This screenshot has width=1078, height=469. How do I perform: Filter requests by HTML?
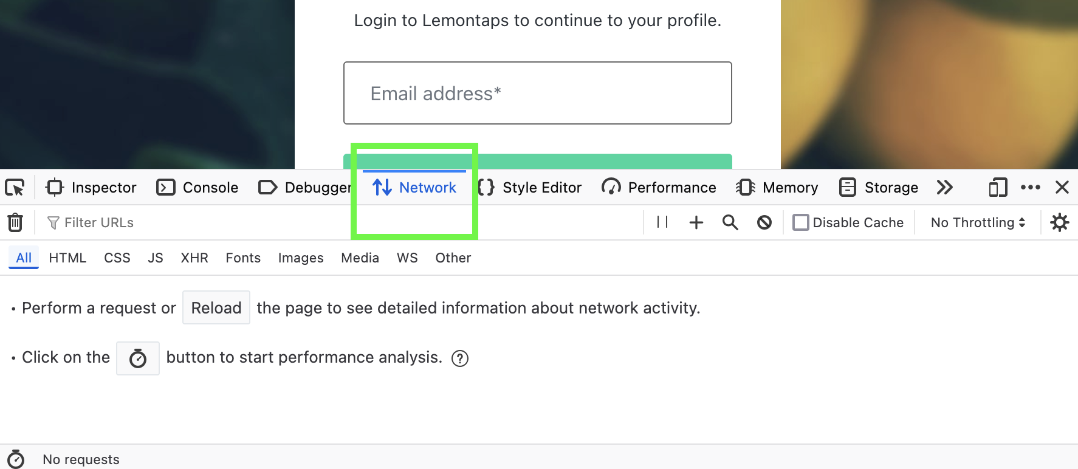click(67, 258)
